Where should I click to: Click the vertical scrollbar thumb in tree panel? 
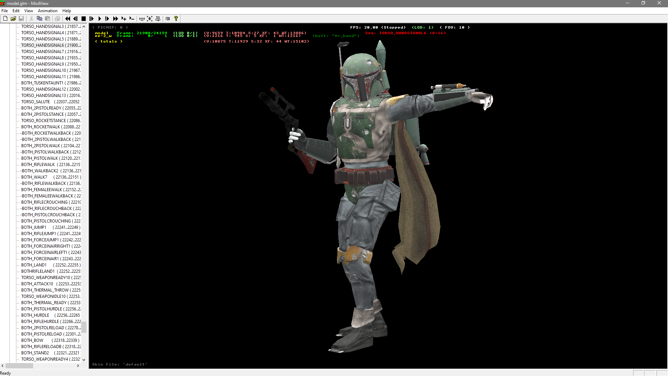click(84, 327)
